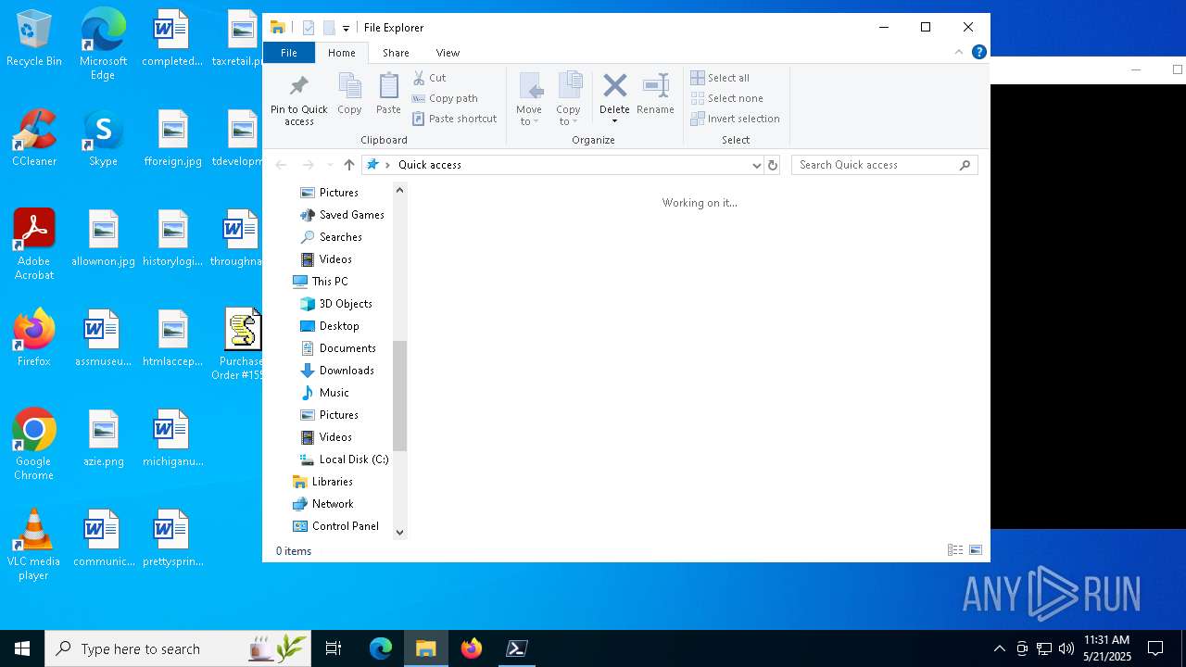
Task: Open the File ribbon tab
Action: (289, 53)
